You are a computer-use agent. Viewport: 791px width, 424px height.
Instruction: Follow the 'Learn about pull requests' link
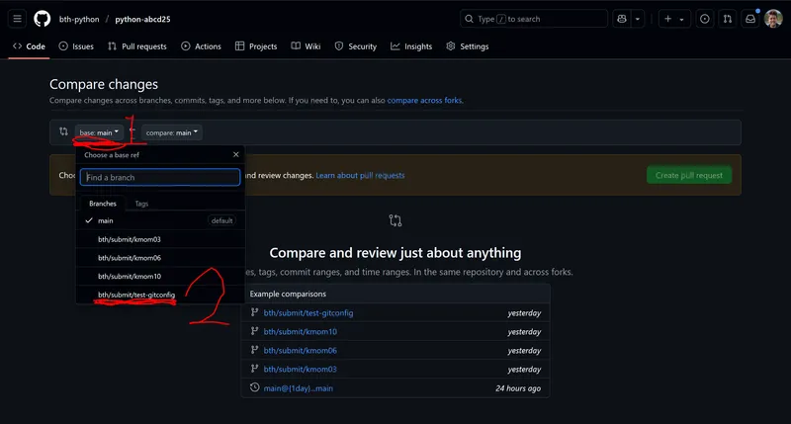pos(360,176)
